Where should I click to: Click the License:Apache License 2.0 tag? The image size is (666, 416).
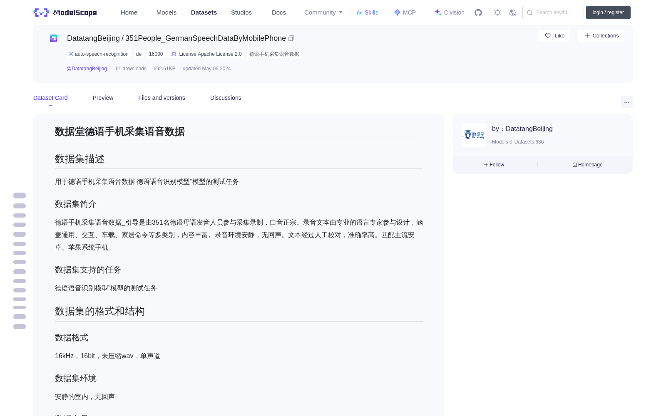(206, 54)
